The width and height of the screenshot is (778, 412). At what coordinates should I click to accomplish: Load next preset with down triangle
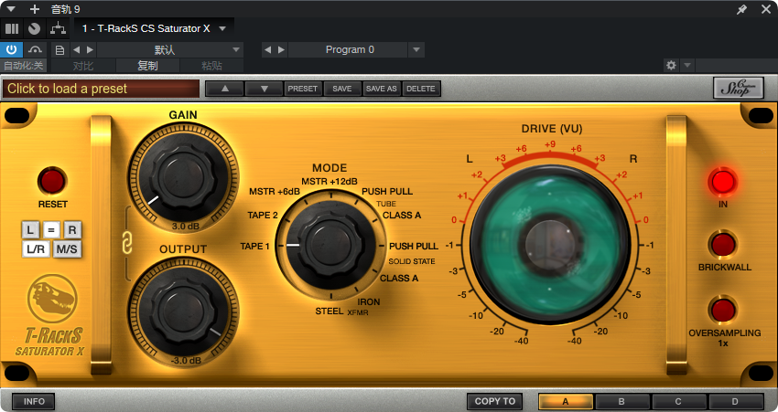pos(264,89)
